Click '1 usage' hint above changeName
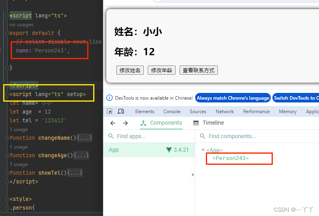 click(19, 129)
